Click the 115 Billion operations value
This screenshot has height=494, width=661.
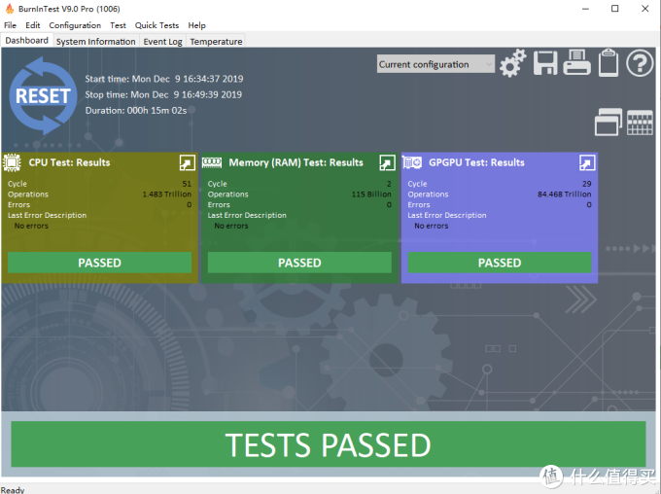(x=371, y=194)
